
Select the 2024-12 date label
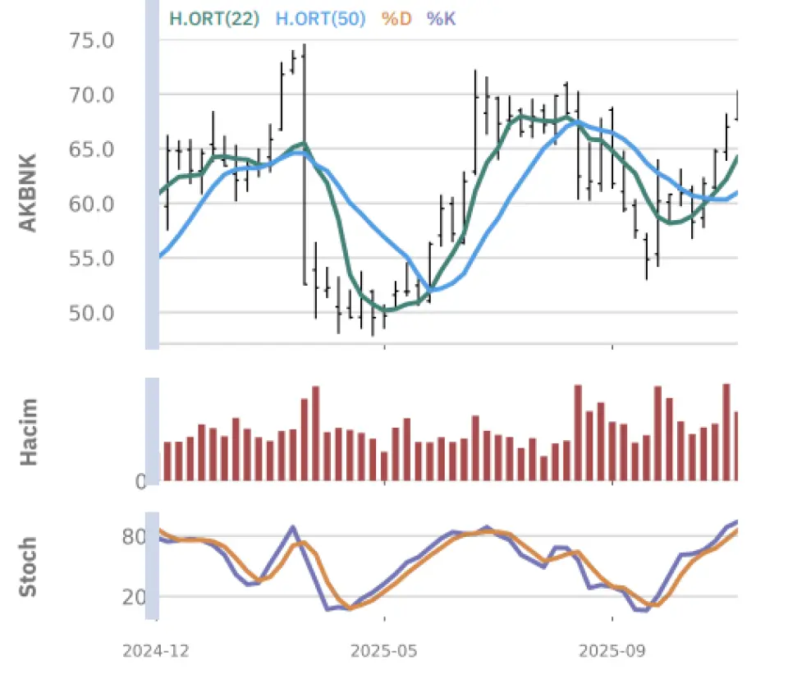[158, 652]
